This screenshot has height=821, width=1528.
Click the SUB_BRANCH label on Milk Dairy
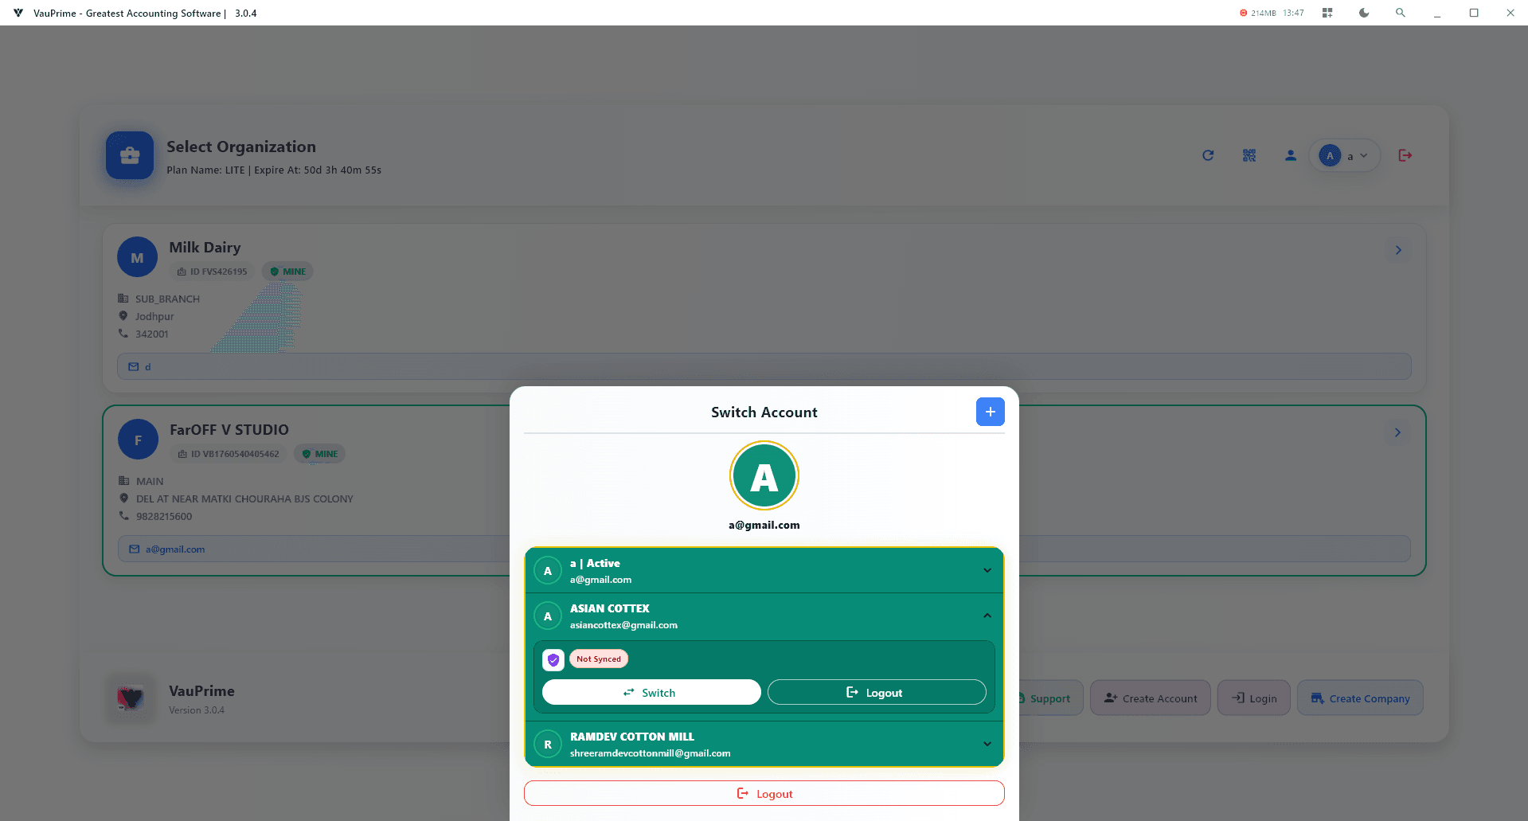coord(167,299)
